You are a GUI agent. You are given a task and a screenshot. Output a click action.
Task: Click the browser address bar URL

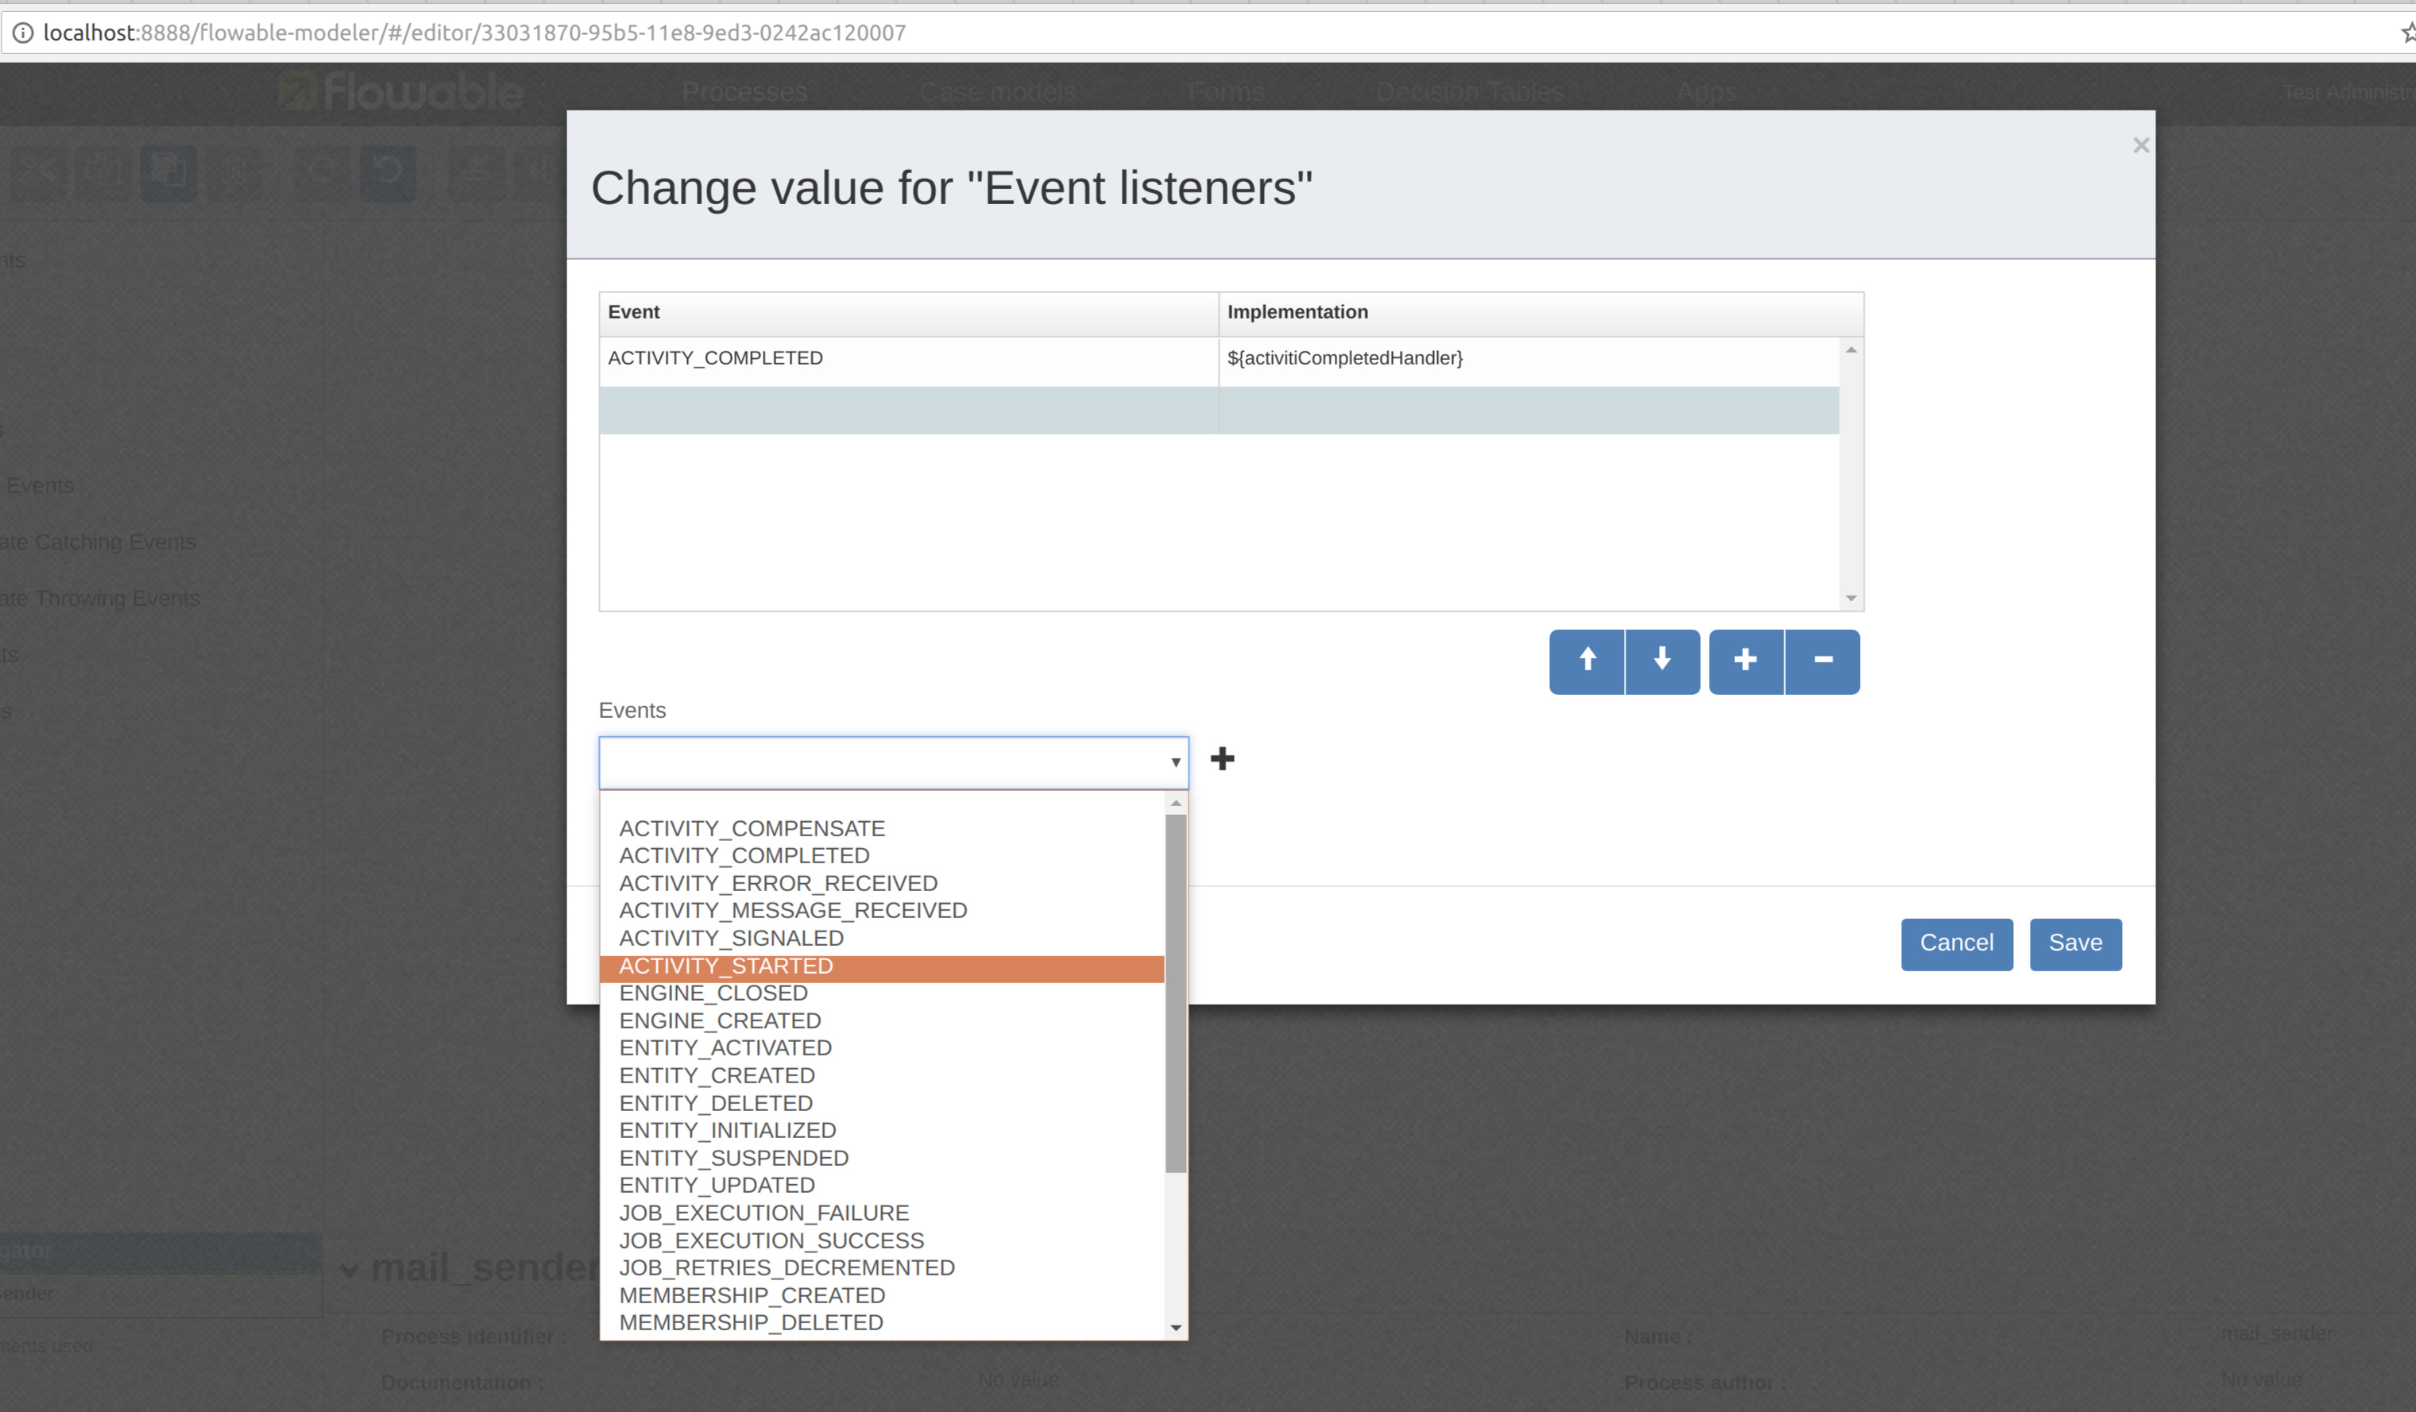474,33
